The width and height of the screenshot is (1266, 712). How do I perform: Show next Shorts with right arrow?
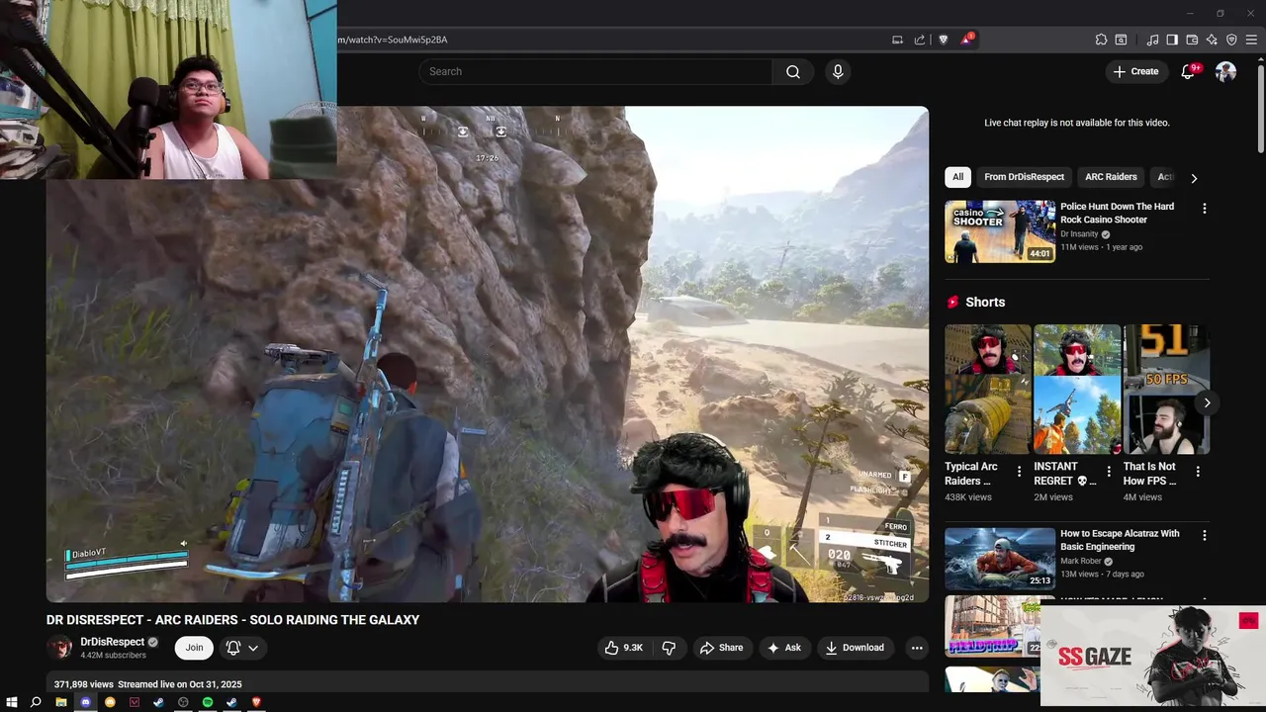[x=1207, y=402]
